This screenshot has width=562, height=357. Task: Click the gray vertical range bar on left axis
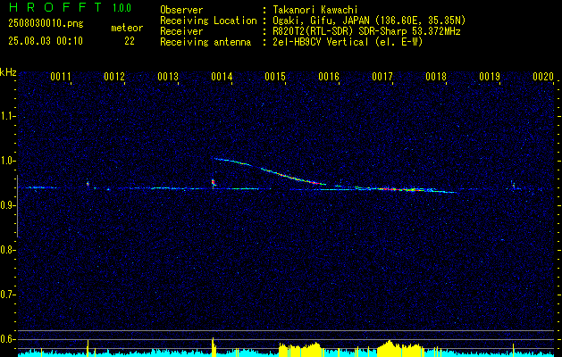(x=17, y=206)
